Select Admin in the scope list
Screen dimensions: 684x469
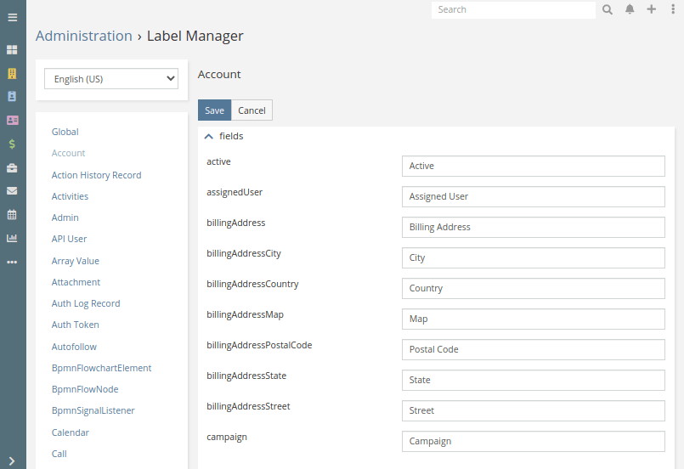point(65,218)
